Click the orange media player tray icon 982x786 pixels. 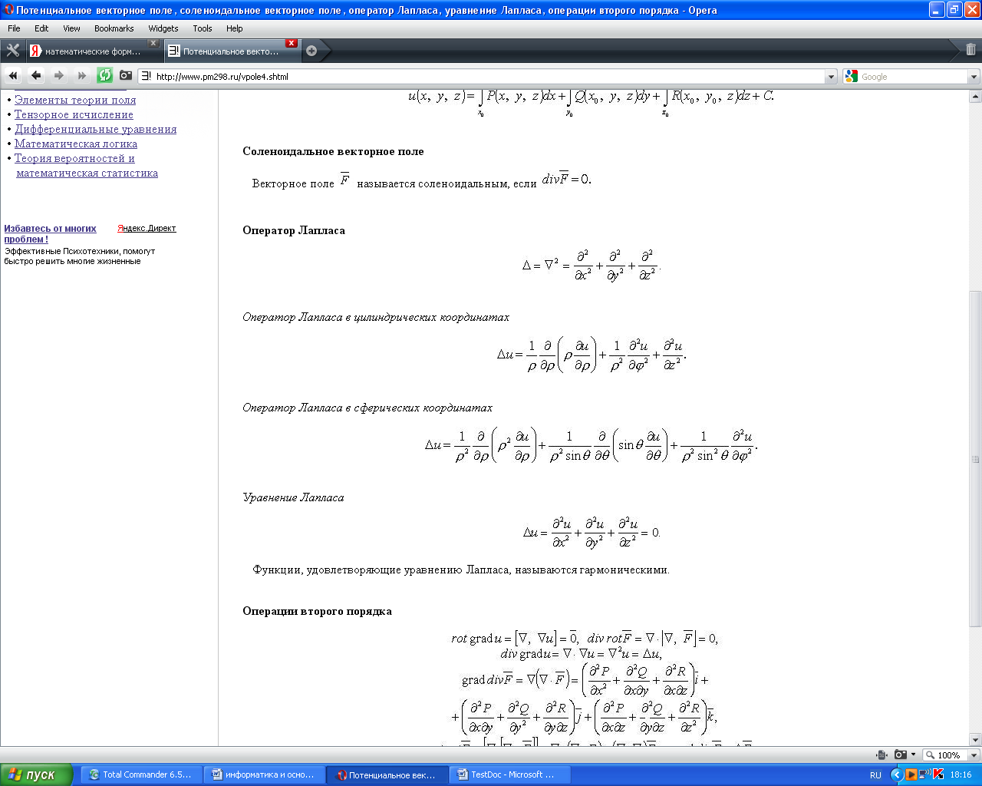click(911, 774)
